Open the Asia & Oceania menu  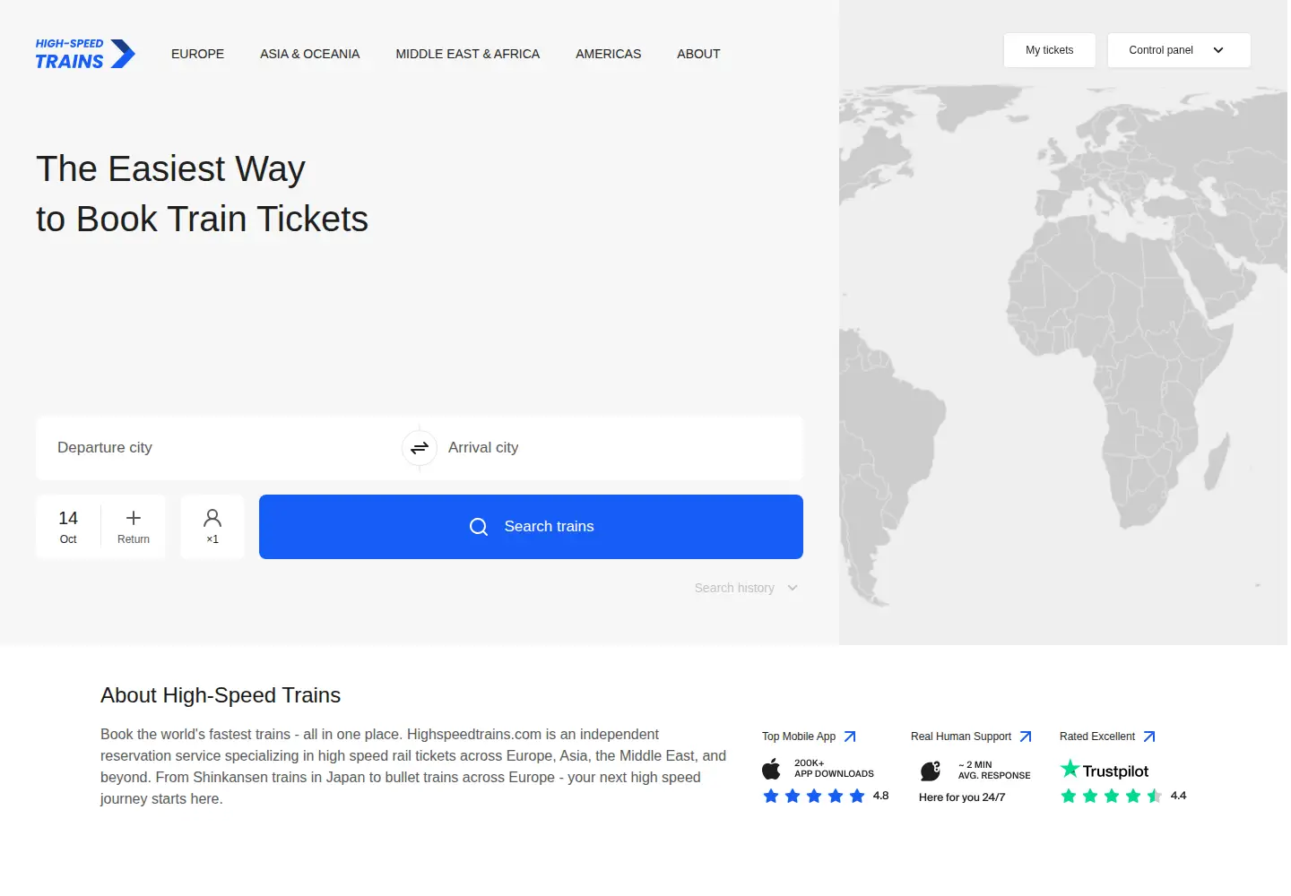[310, 54]
